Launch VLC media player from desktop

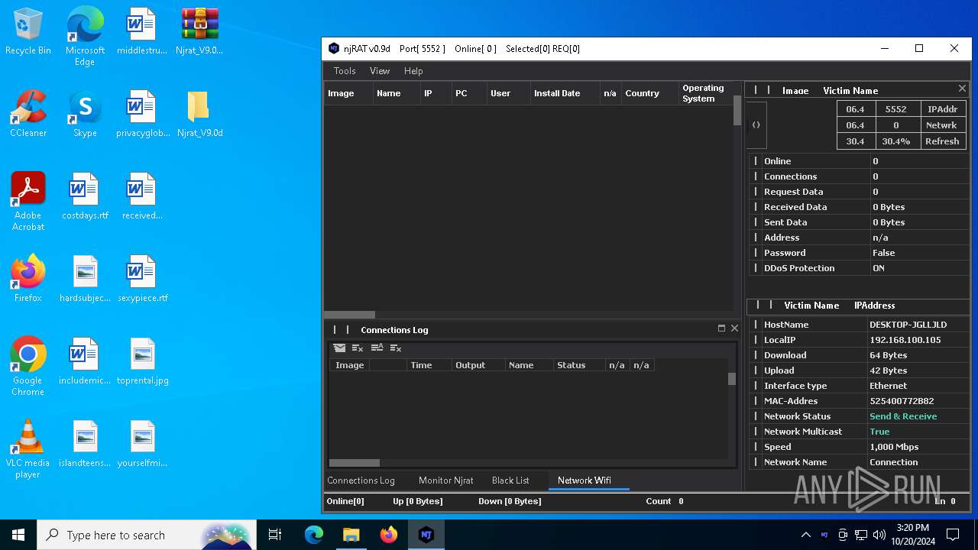(x=28, y=449)
